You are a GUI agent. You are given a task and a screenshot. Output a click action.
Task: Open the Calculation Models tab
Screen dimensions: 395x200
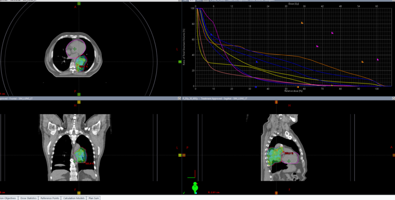tap(74, 198)
